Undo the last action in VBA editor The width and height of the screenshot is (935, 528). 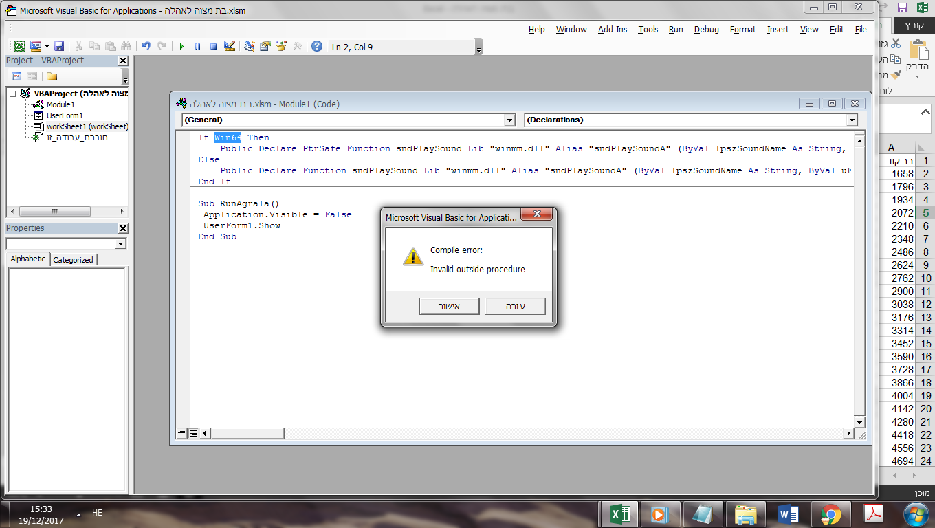coord(146,46)
